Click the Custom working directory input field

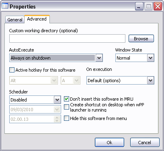point(67,39)
